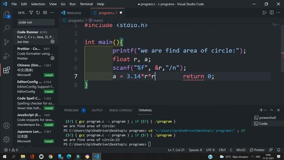Open editor more actions menu
The height and width of the screenshot is (160, 284).
pos(279,12)
